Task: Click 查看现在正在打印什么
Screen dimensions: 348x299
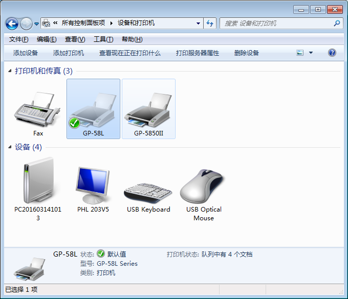Action: (130, 53)
